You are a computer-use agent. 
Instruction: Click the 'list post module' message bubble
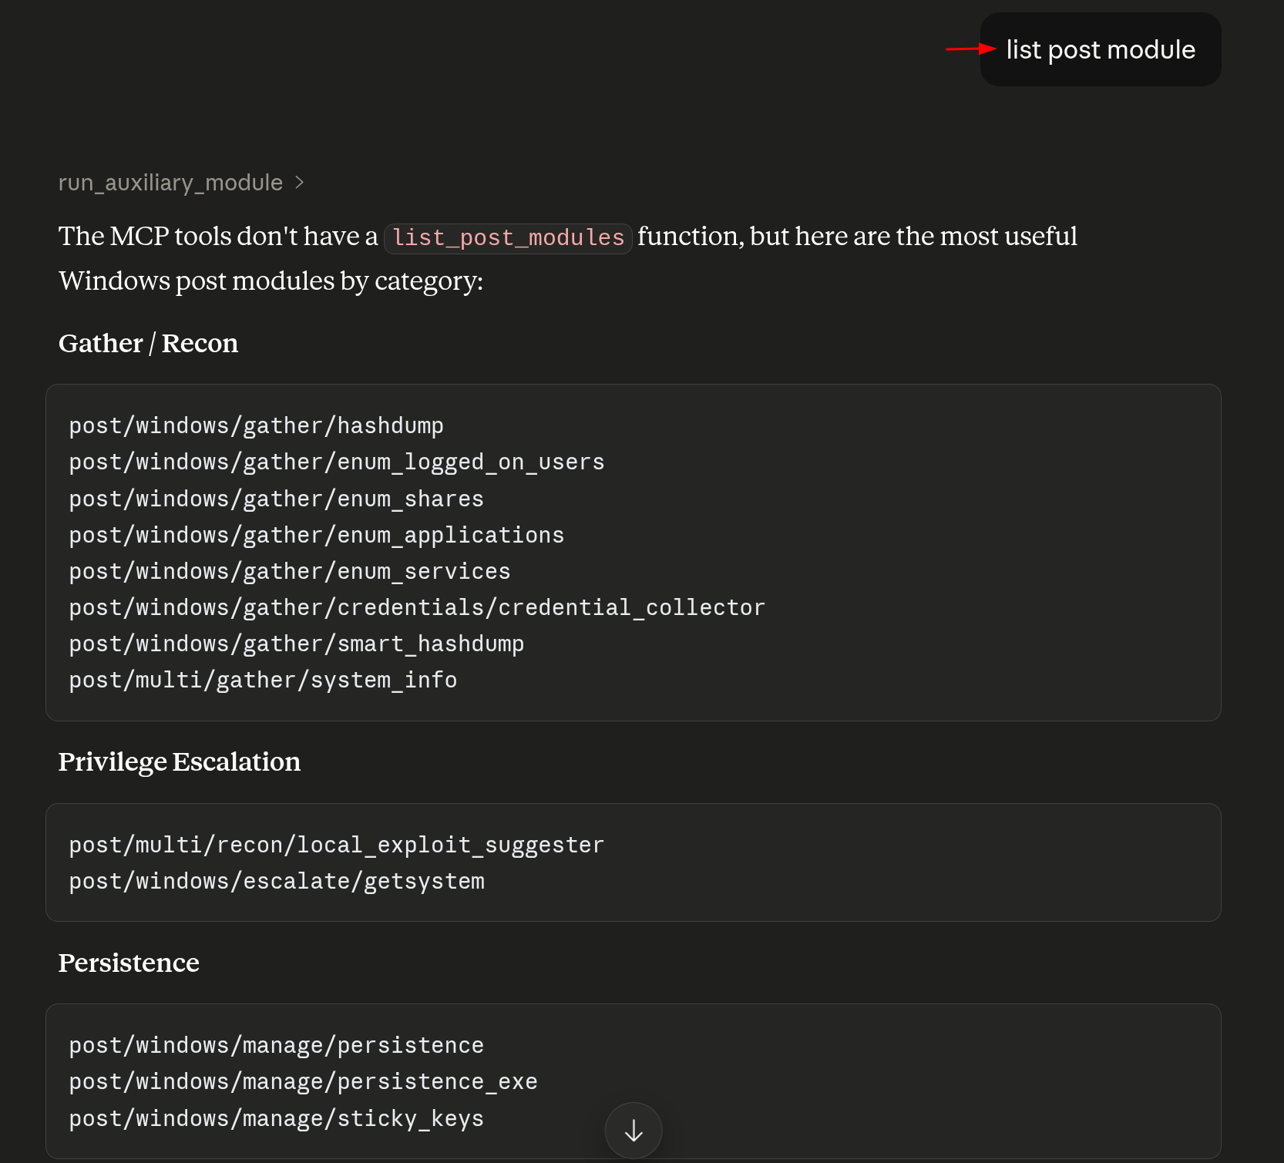1101,49
